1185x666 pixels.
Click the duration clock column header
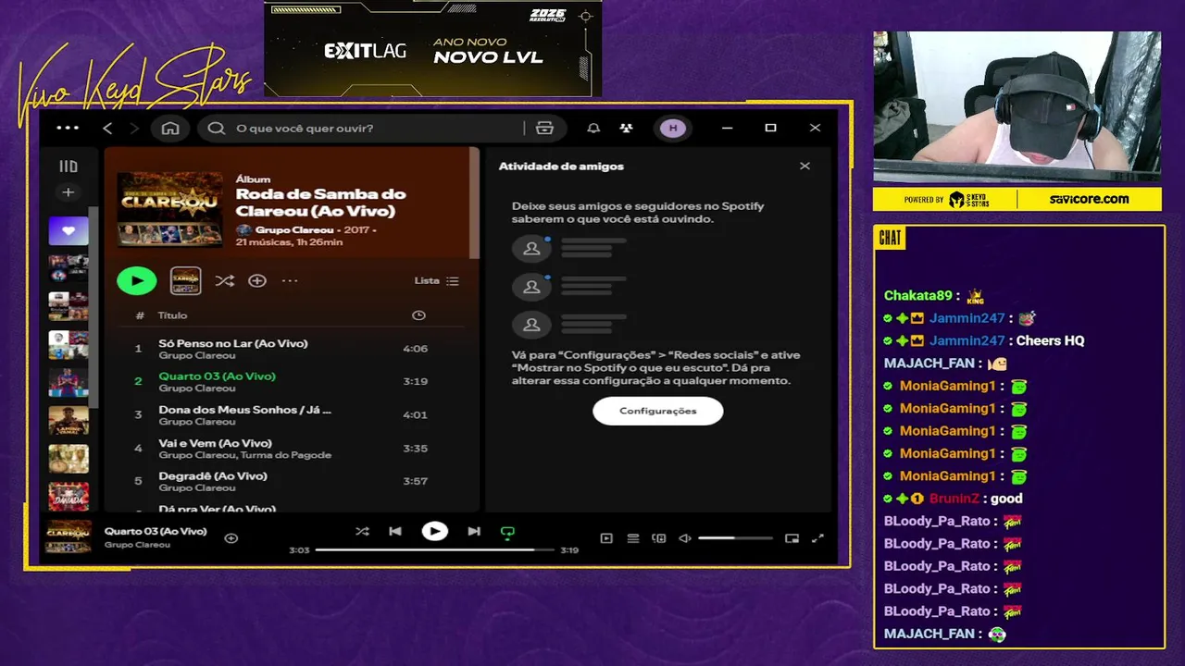[418, 315]
